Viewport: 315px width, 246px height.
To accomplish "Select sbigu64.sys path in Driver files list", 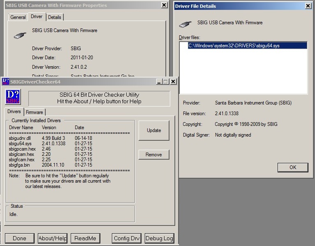I will (x=247, y=45).
